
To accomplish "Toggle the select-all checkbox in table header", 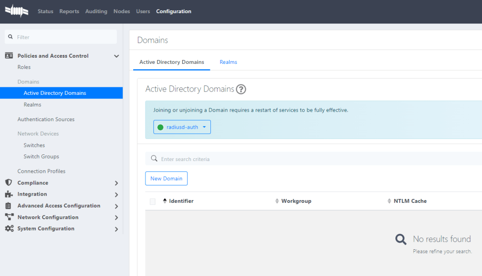I will (153, 201).
